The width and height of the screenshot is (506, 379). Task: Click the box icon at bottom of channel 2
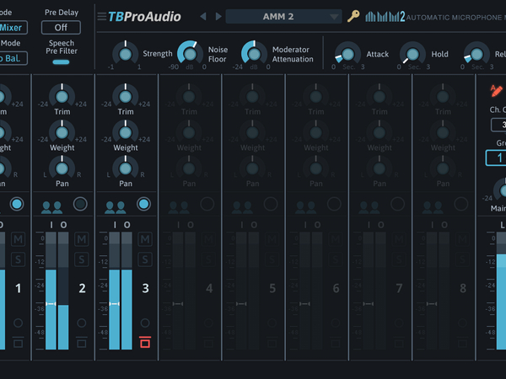[x=82, y=342]
